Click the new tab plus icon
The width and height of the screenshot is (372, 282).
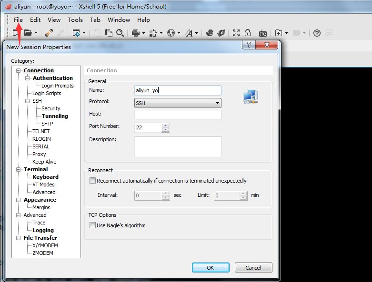coord(279,33)
